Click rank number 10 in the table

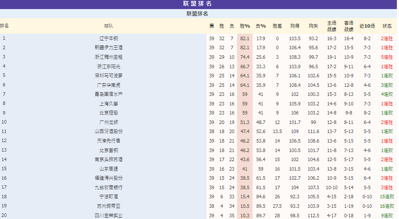pyautogui.click(x=4, y=122)
